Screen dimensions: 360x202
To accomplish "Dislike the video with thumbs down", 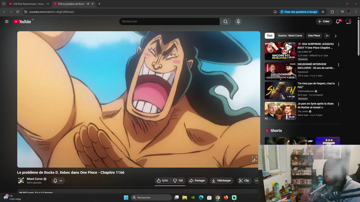I will (178, 181).
